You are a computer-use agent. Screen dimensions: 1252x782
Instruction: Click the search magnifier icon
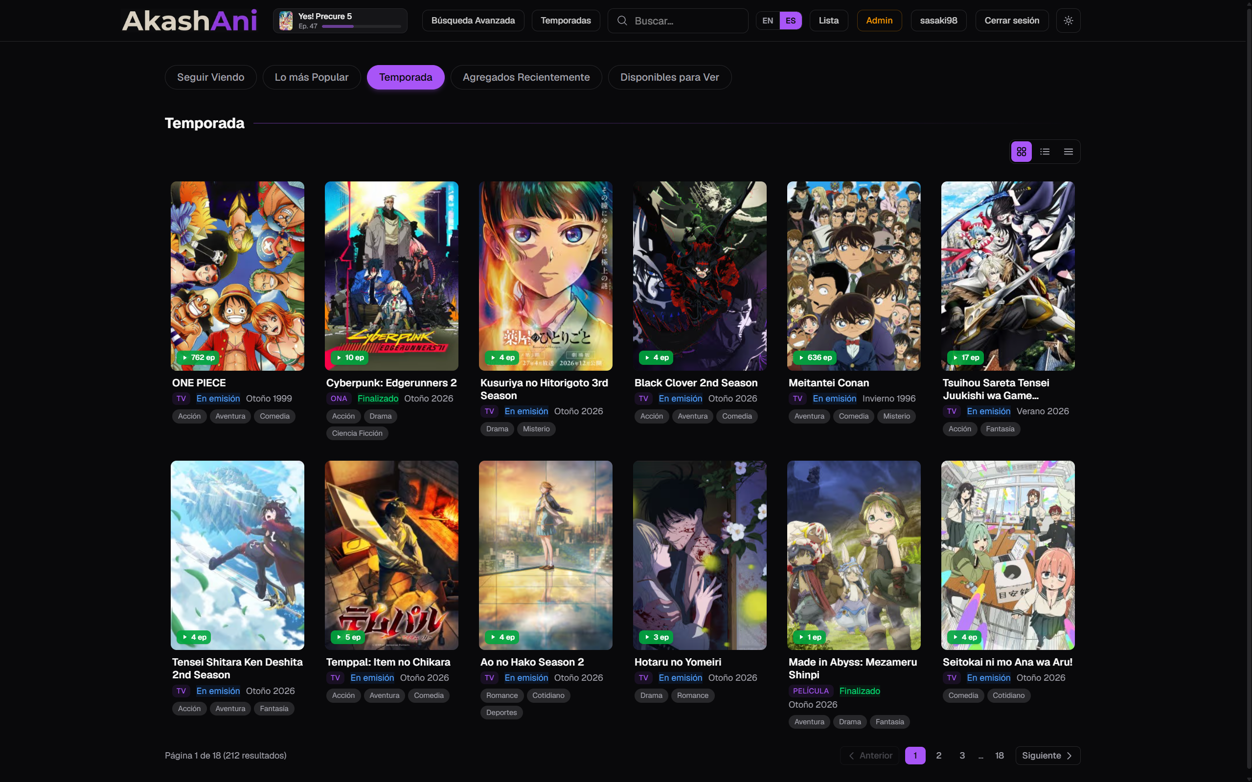pos(622,21)
